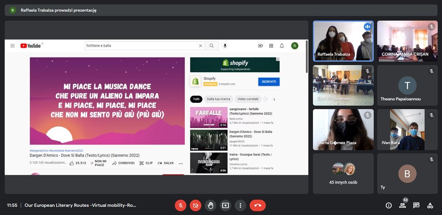Open 'sangiovanni - farfalle' video title
This screenshot has height=215, width=442.
point(251,111)
